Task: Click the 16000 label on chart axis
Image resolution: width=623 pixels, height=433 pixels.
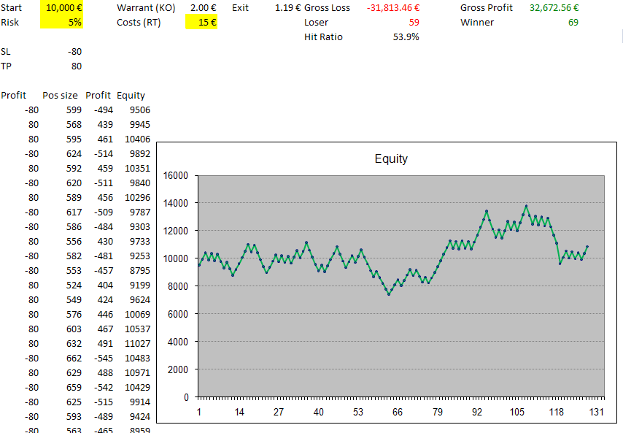Action: (x=176, y=175)
